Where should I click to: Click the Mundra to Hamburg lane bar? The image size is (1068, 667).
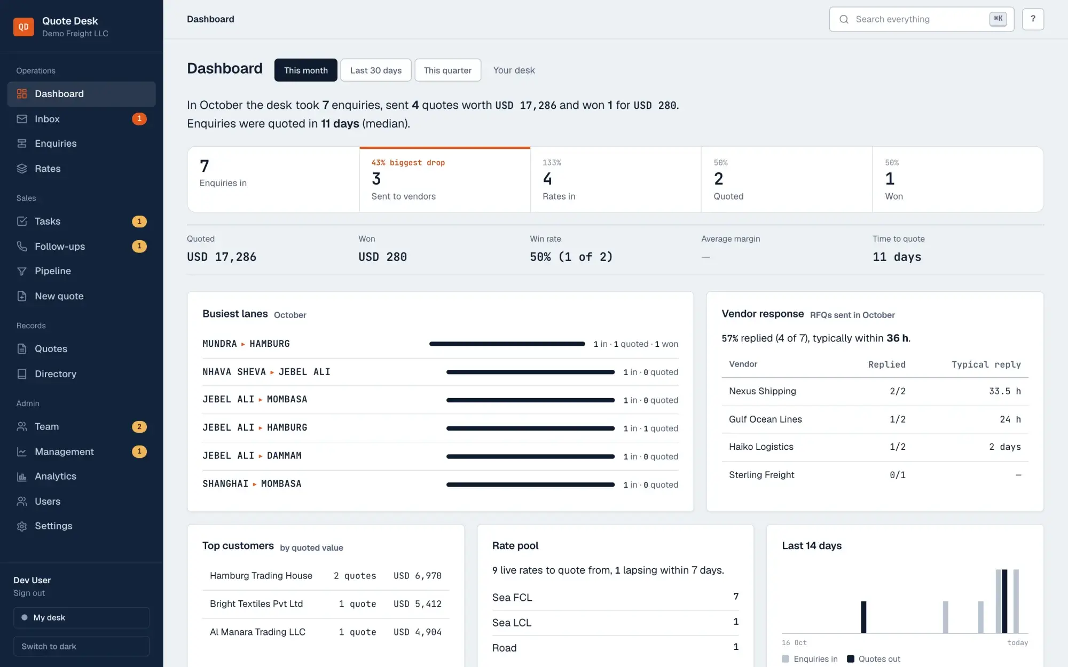click(x=507, y=344)
